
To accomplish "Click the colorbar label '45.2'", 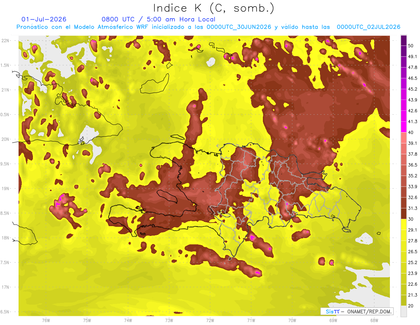I will coord(413,89).
